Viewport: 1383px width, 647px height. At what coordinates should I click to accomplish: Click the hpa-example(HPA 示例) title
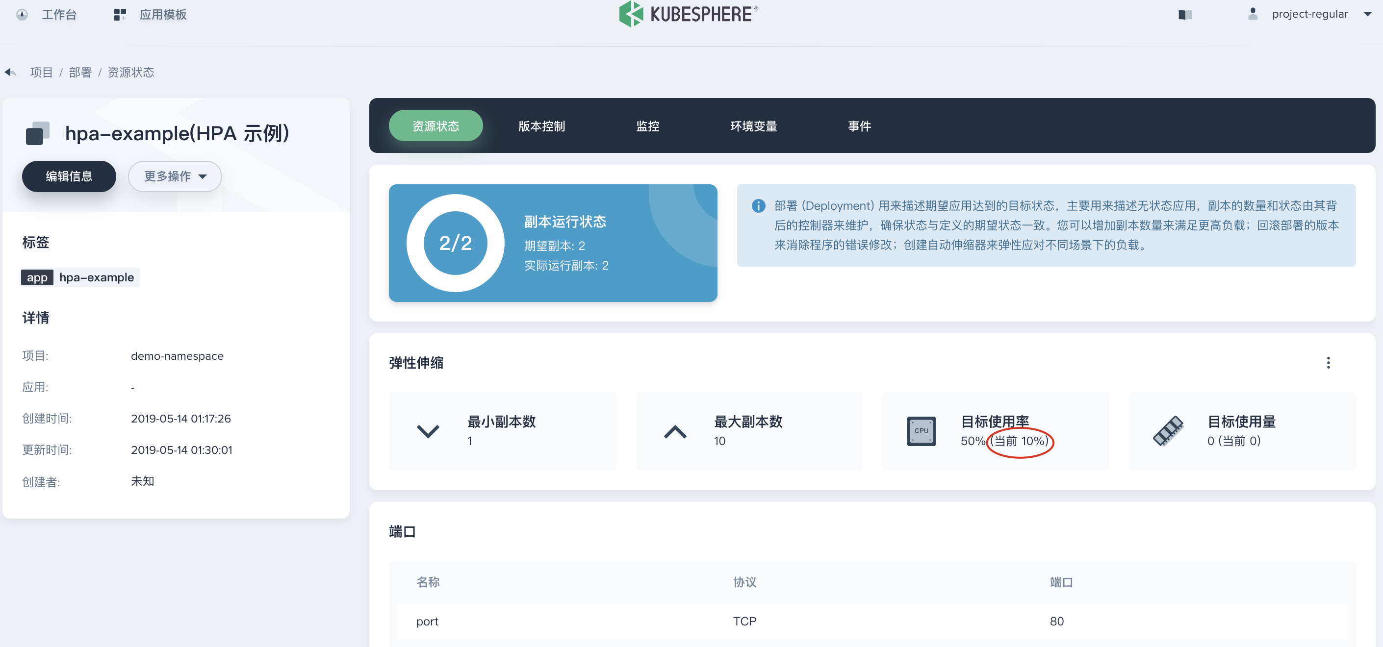pyautogui.click(x=177, y=133)
